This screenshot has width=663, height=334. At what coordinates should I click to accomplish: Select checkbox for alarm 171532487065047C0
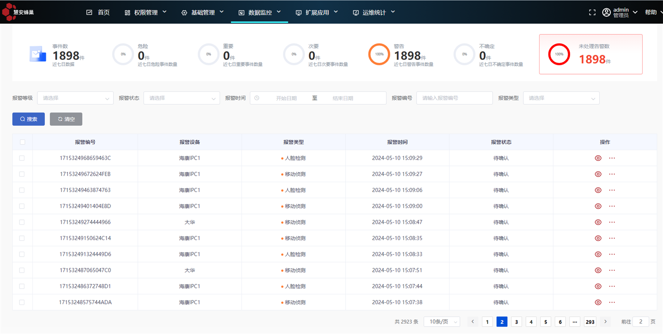pos(22,270)
